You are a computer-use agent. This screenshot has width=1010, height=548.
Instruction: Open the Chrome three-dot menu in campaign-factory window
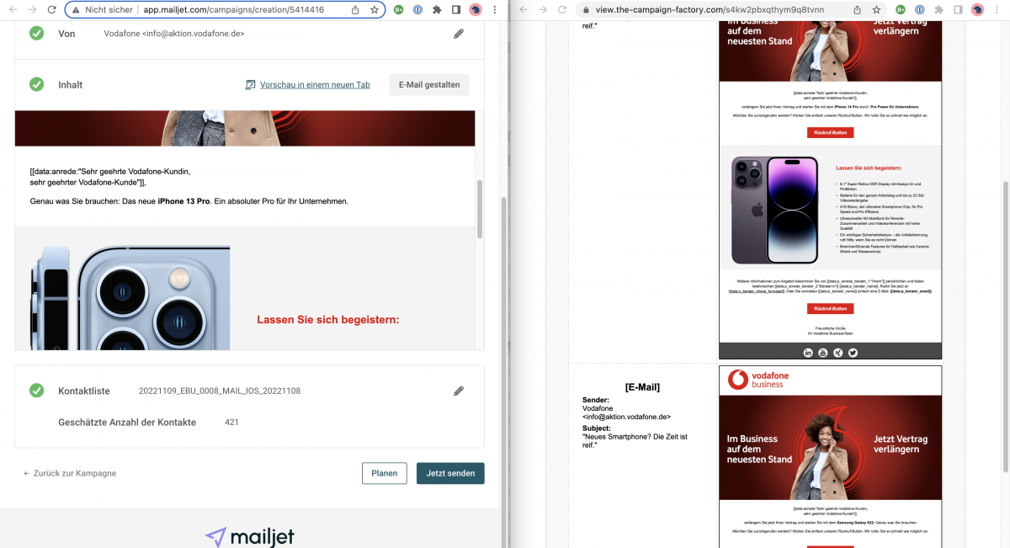(998, 10)
